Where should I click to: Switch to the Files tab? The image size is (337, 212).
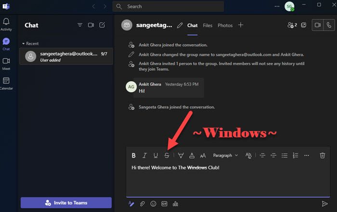pos(207,26)
